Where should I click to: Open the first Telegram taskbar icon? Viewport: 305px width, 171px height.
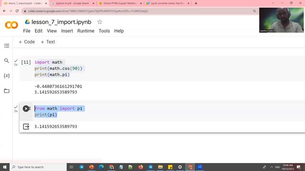(81, 167)
